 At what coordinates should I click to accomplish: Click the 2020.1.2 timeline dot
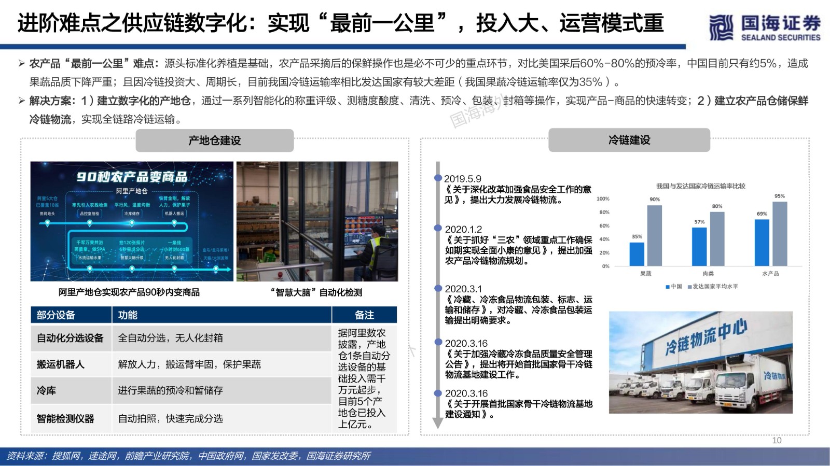[x=438, y=228]
